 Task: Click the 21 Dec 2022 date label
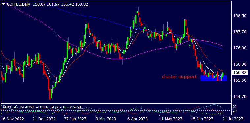44,119
